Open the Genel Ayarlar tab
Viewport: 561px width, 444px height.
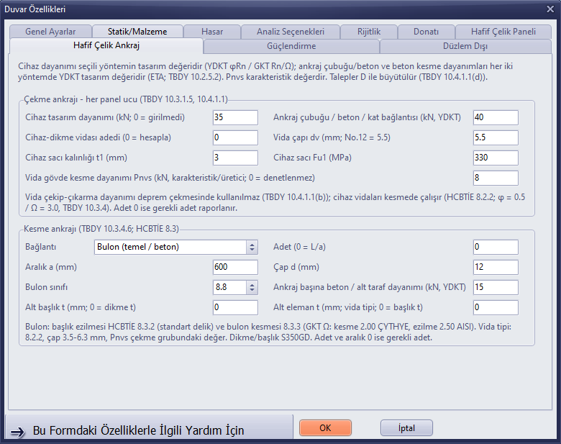50,32
